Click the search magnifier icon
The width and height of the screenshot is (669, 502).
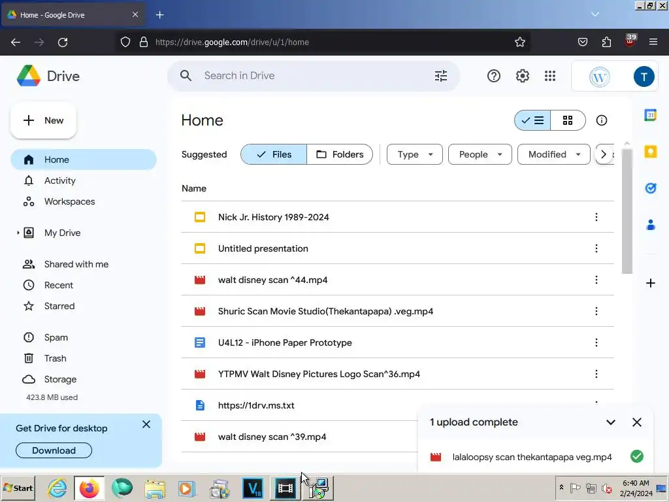tap(186, 76)
